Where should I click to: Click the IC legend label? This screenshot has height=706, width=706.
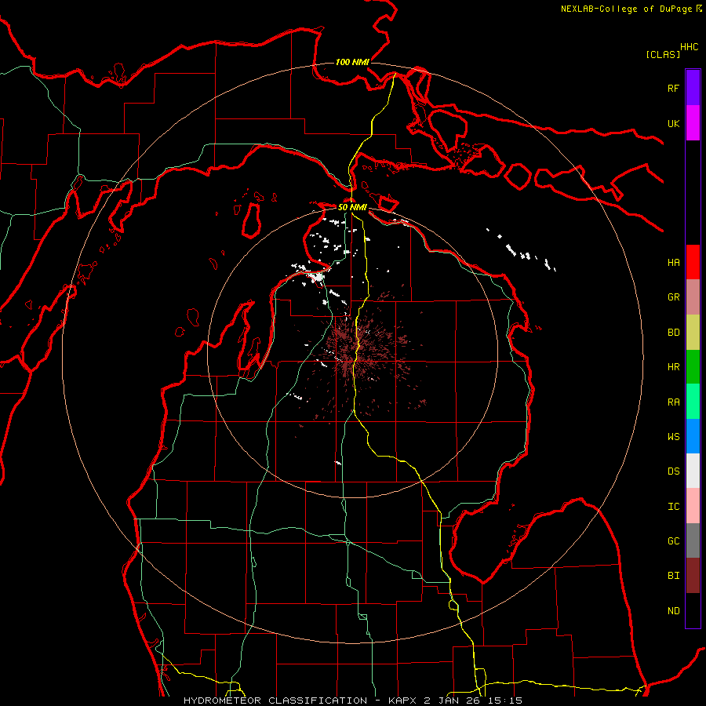(x=673, y=507)
